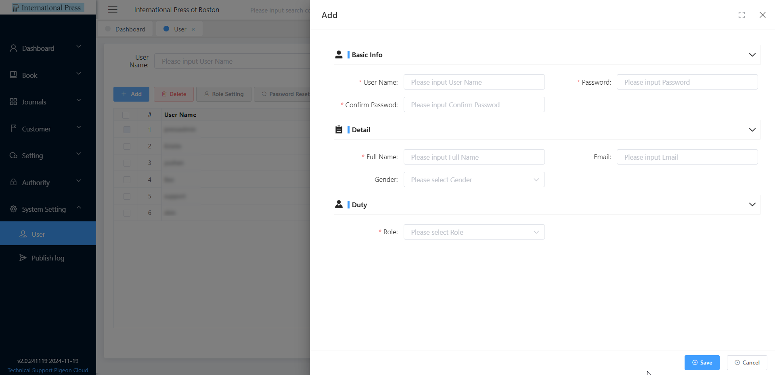Click the Save button
This screenshot has height=375, width=775.
(702, 362)
